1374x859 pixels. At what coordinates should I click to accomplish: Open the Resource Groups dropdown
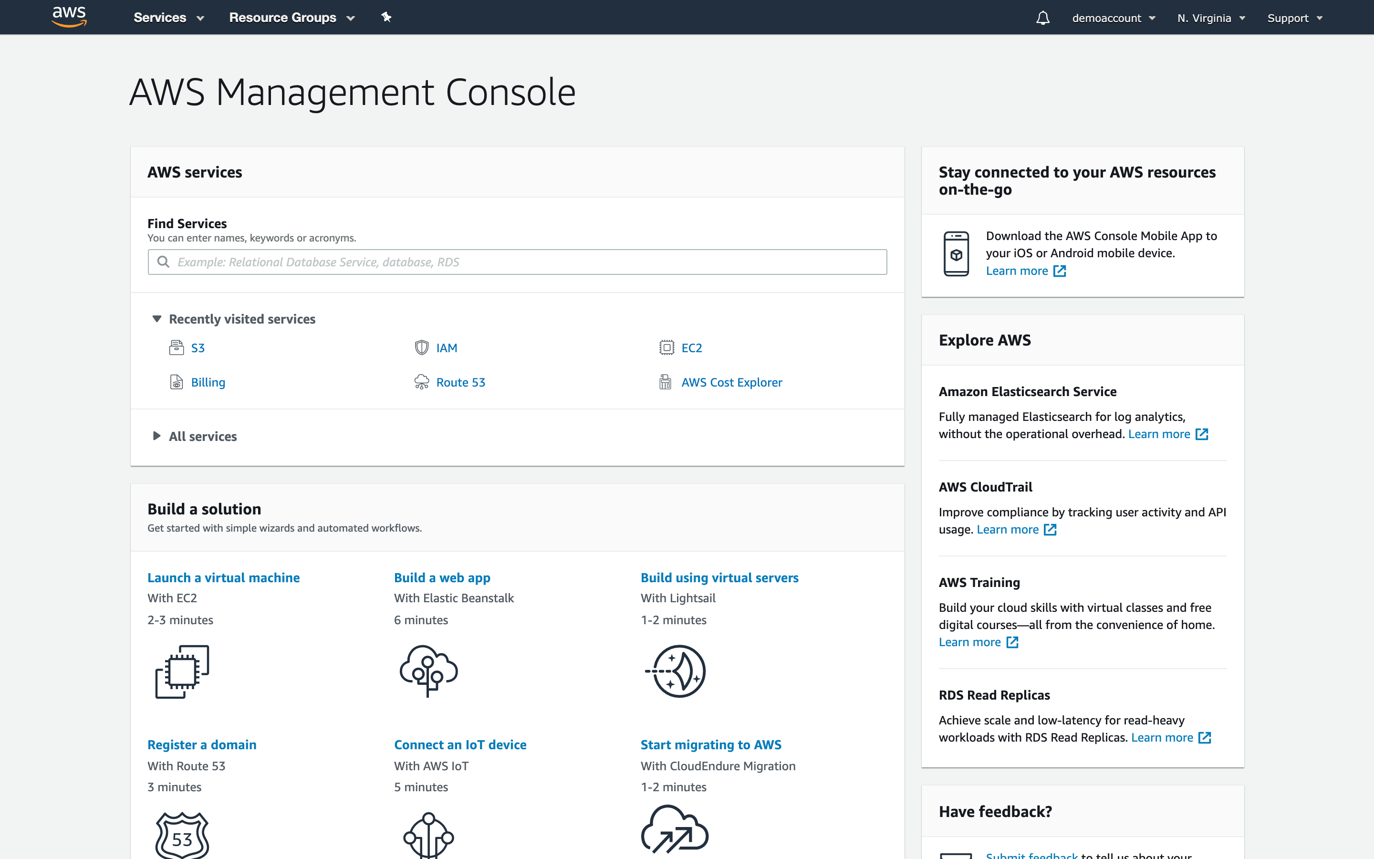(x=292, y=18)
